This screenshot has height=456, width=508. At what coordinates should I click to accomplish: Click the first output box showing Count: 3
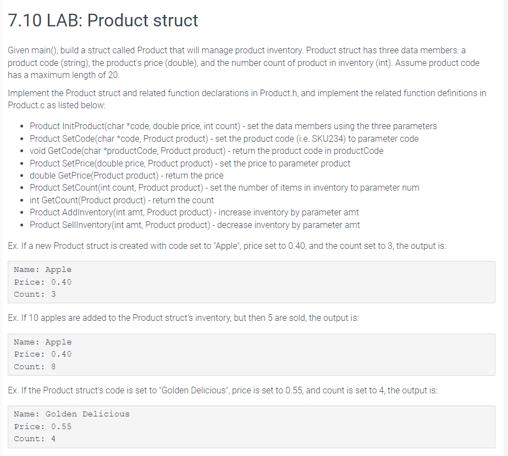[251, 282]
